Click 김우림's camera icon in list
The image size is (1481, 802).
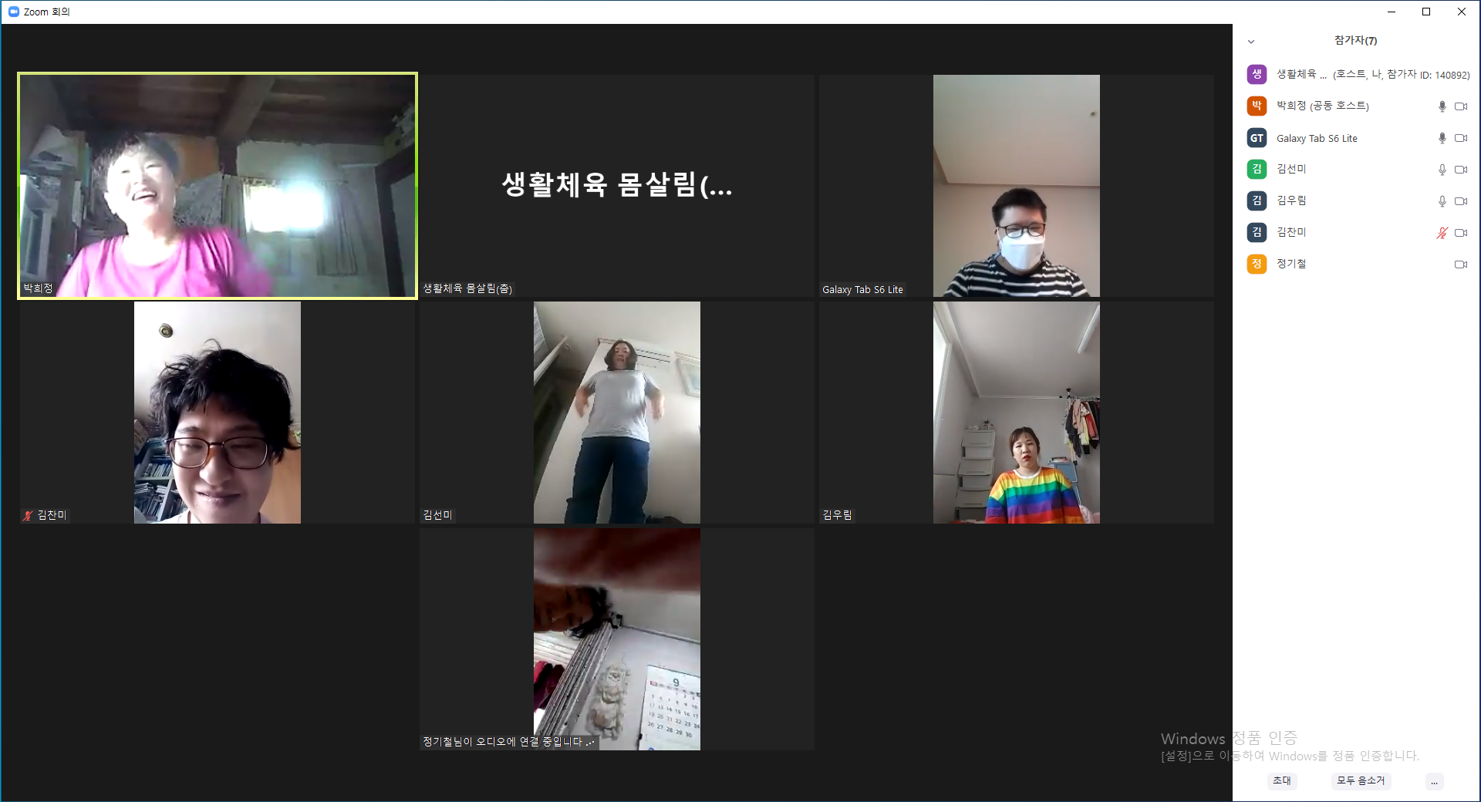1461,201
